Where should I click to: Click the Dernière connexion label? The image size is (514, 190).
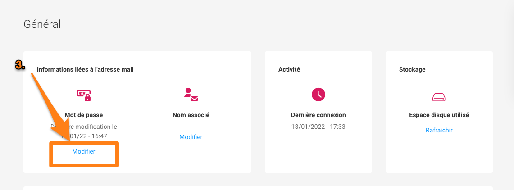(318, 115)
